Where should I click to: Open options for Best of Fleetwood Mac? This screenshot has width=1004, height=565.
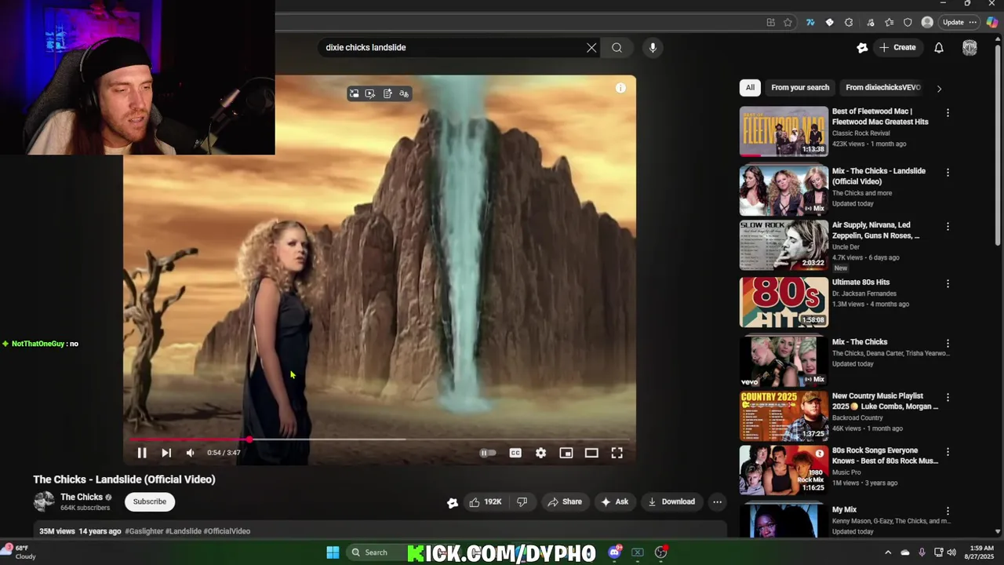click(x=948, y=113)
